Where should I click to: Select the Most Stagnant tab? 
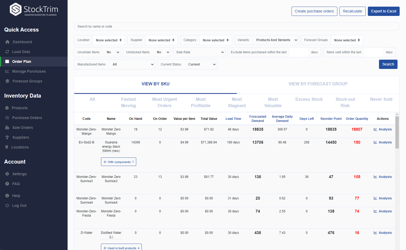coord(237,102)
